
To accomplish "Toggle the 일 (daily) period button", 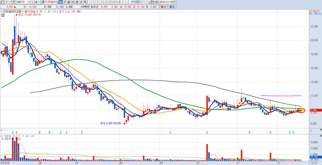I will (60, 2).
